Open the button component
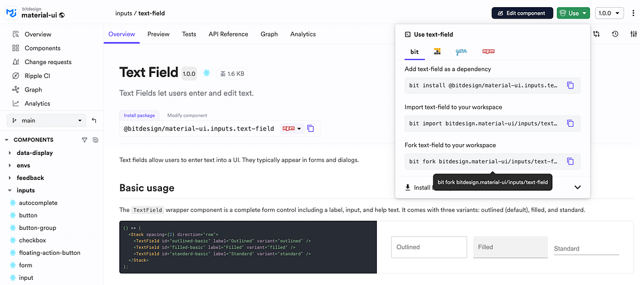 pyautogui.click(x=28, y=215)
